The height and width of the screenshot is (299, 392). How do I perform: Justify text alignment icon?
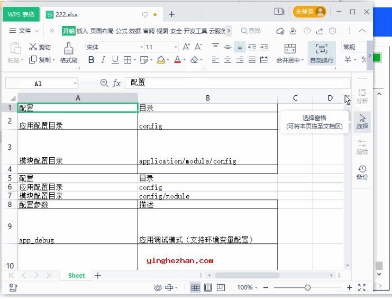[252, 60]
